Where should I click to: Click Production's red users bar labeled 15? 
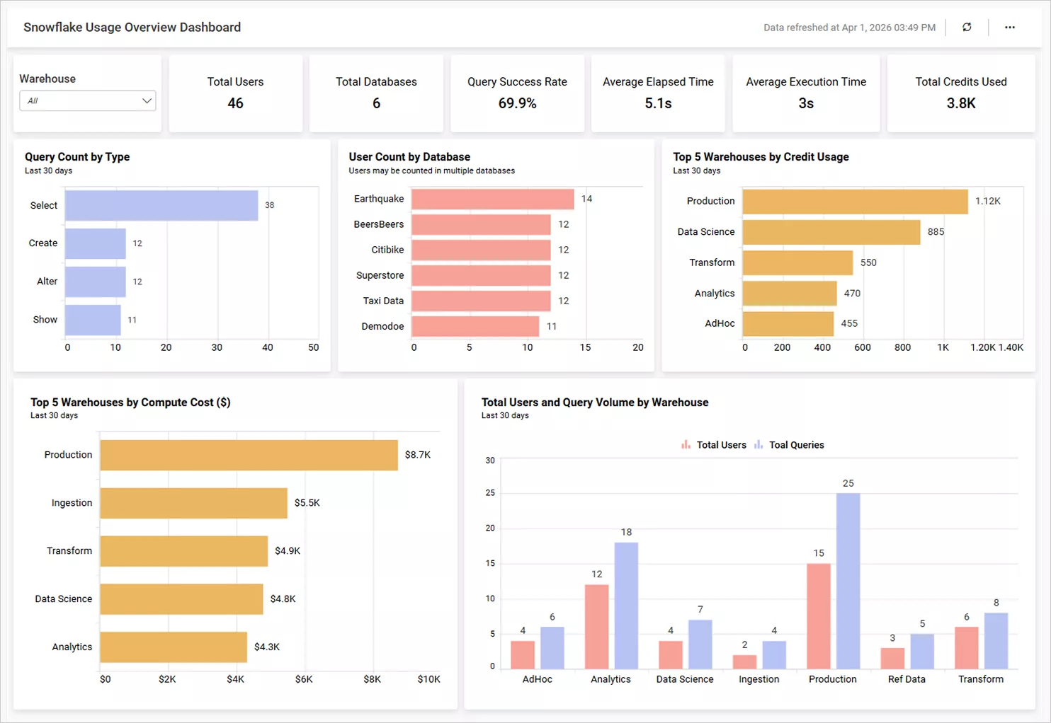819,616
